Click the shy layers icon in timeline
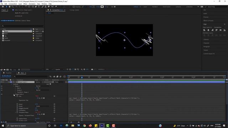Viewport: 228px width, 128px height. (x=54, y=76)
